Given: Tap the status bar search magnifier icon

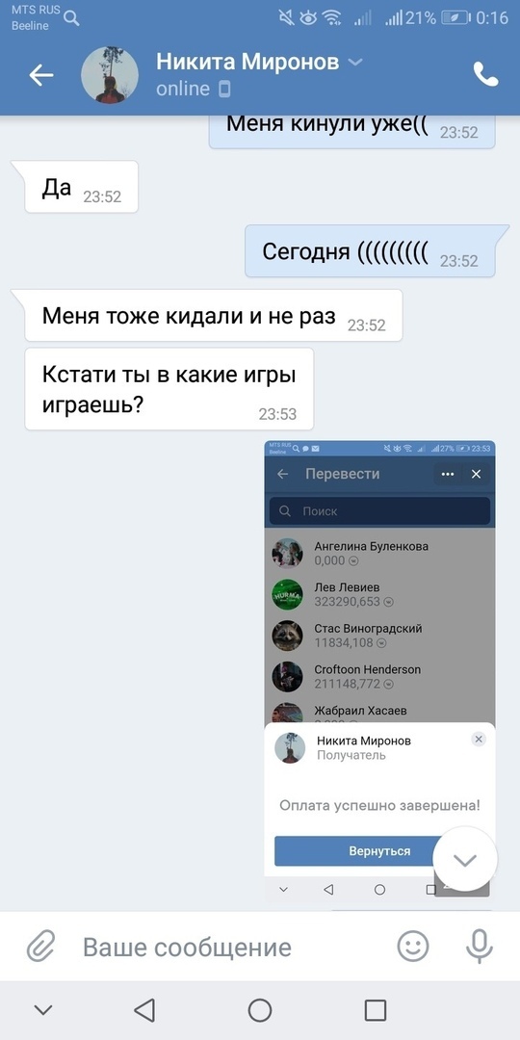Looking at the screenshot, I should pyautogui.click(x=71, y=18).
